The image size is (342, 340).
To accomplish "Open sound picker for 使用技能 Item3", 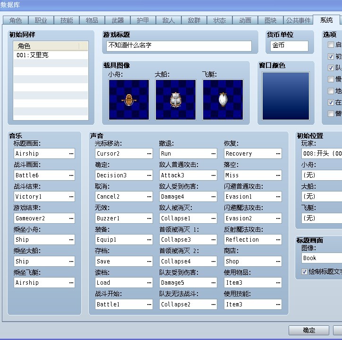I will [278, 304].
